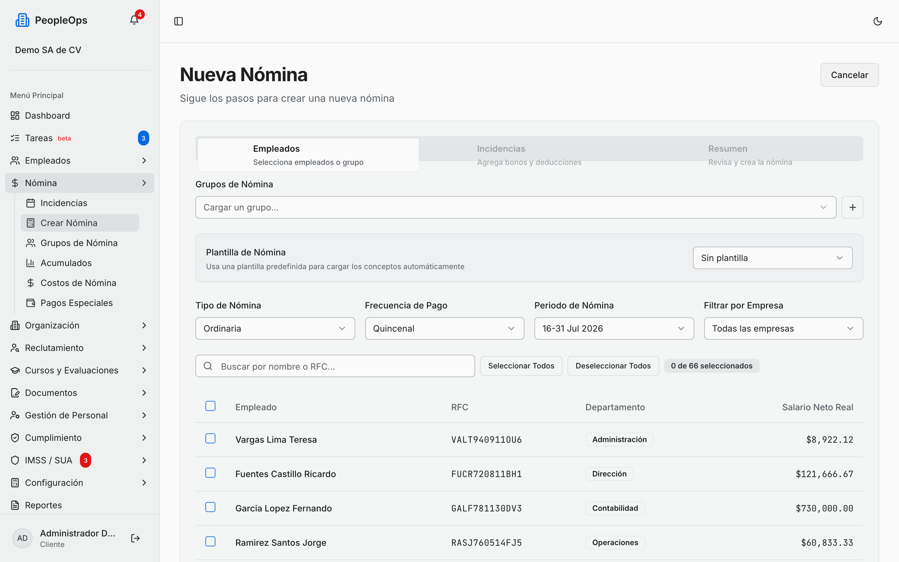Screen dimensions: 899x562
Task: Click the Cumplimiento shield-check icon
Action: coord(15,438)
